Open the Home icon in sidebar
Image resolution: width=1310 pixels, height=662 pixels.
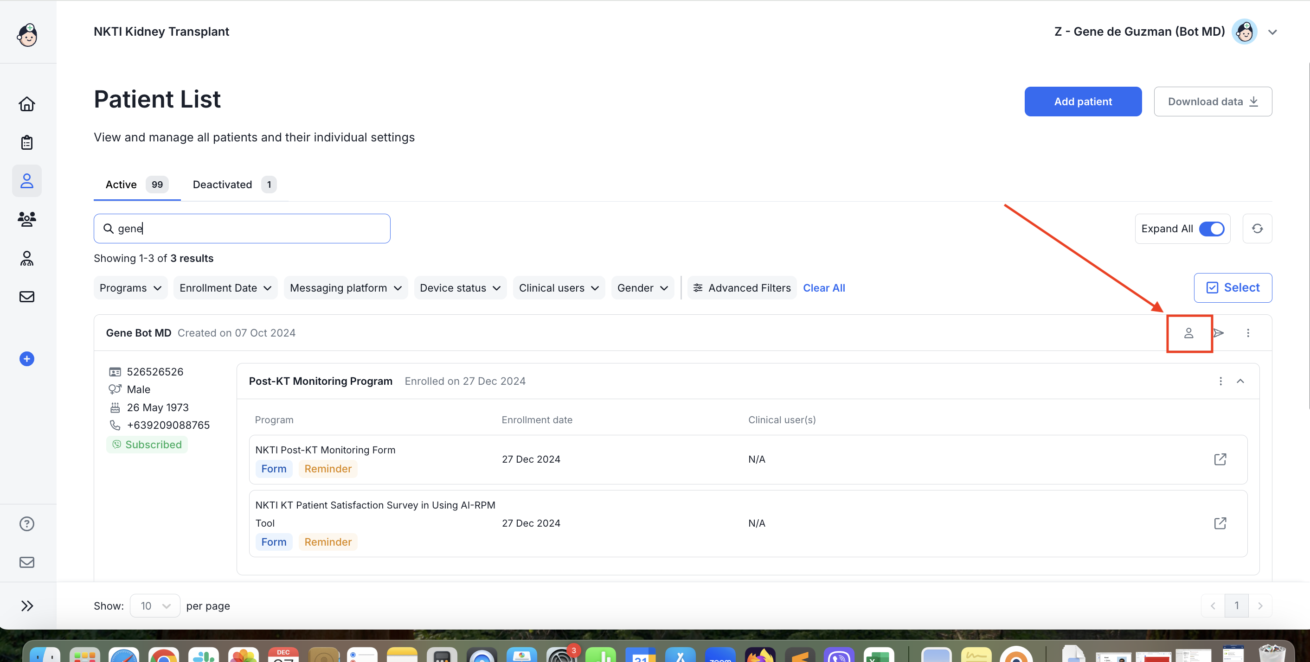26,104
